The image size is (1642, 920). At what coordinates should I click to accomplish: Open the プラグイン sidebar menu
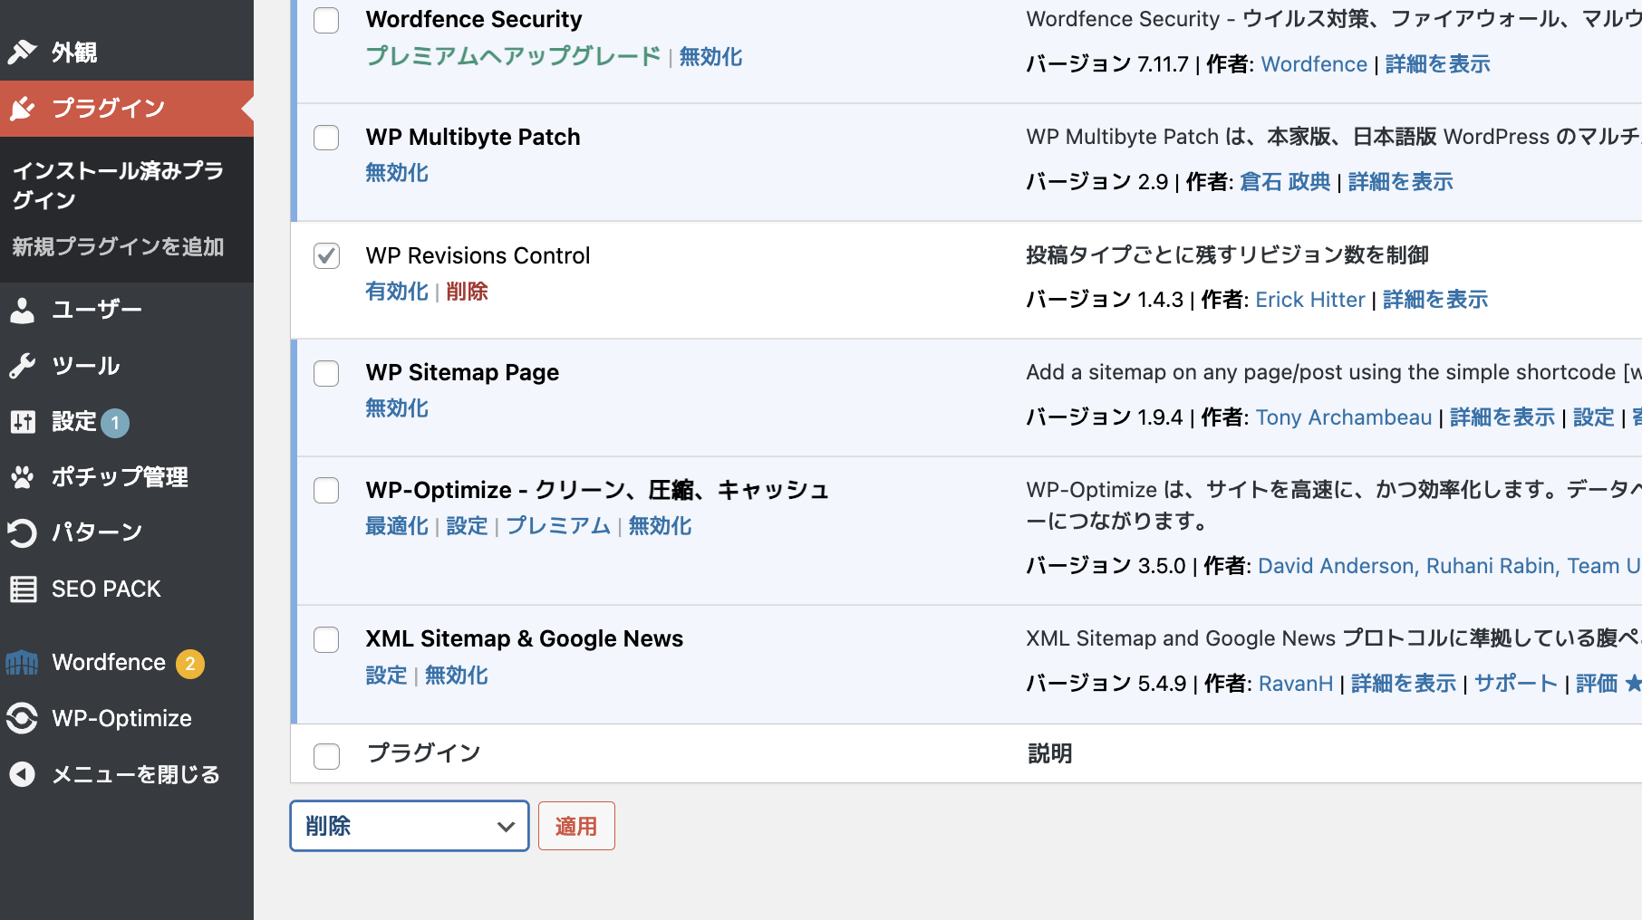point(127,109)
